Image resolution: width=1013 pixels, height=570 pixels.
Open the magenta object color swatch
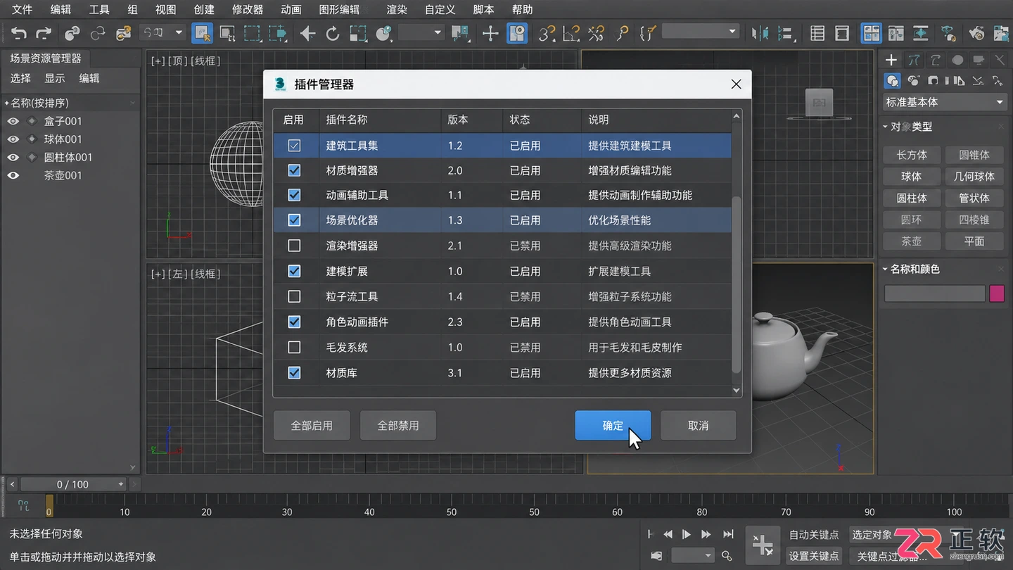(997, 293)
